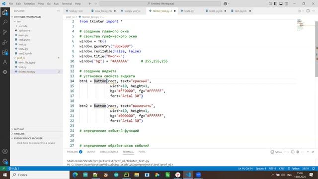Open the Search view in activity bar

coord(5,22)
